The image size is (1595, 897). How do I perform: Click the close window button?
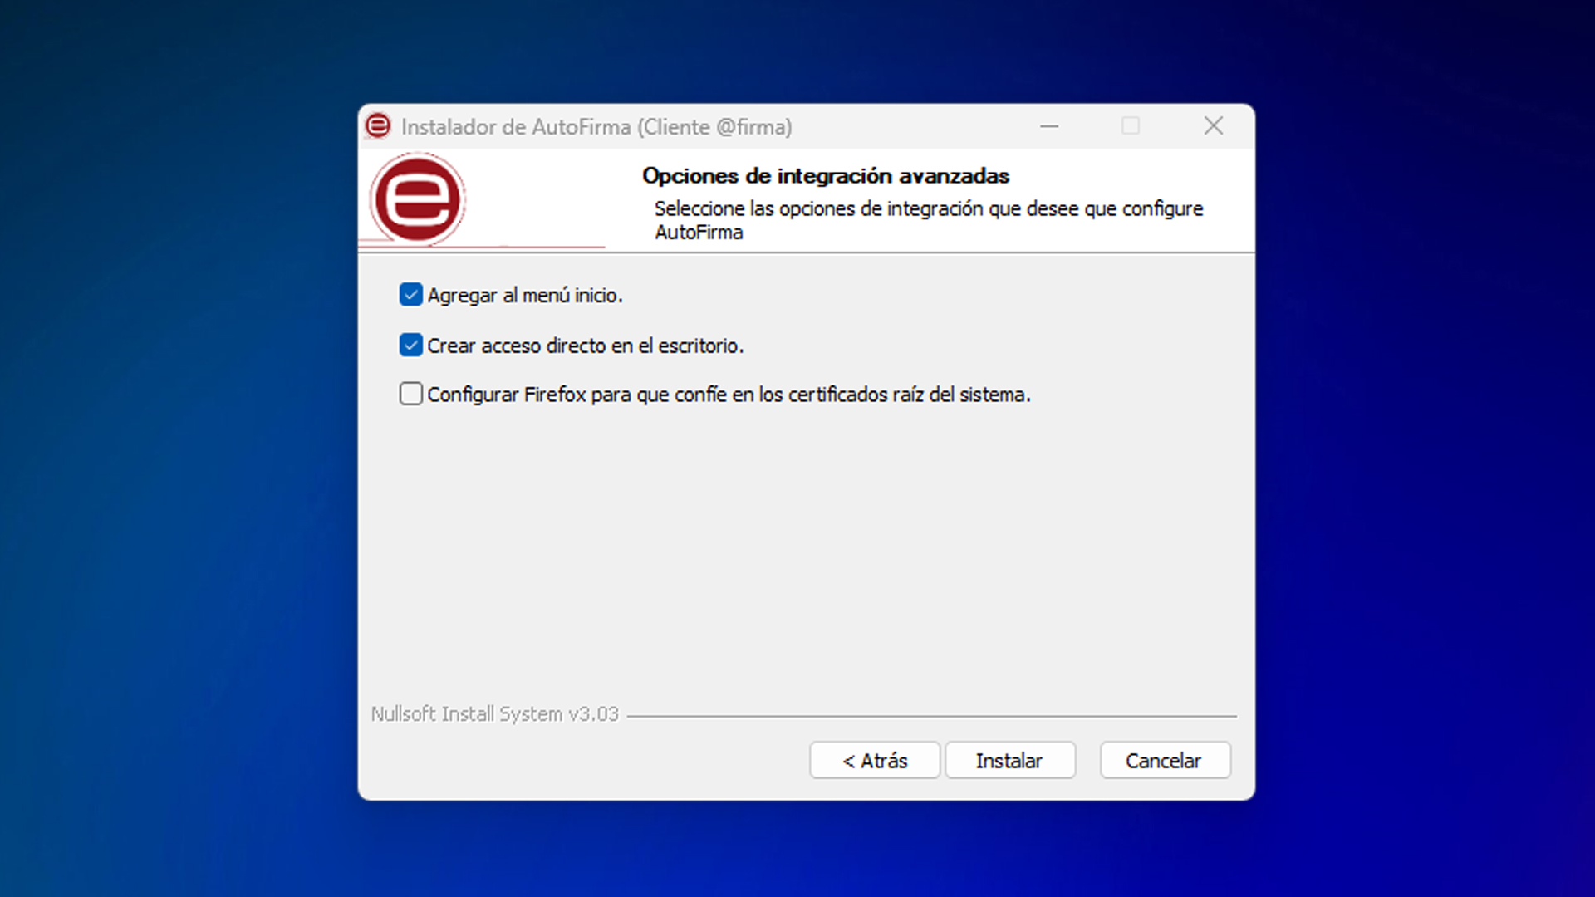point(1213,126)
